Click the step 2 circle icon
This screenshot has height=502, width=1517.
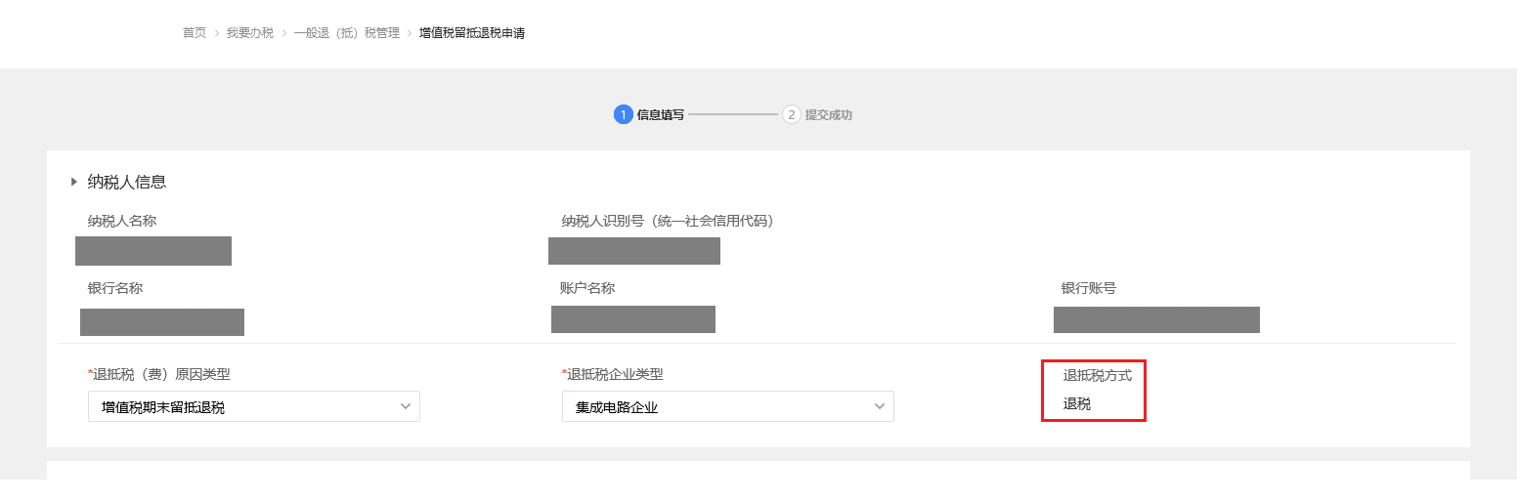792,114
